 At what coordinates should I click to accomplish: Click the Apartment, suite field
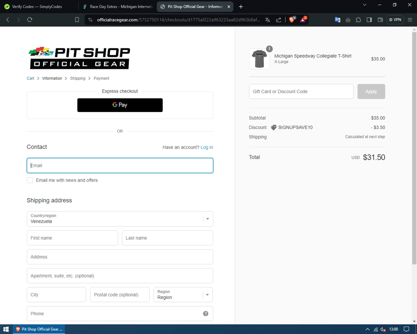tap(120, 276)
